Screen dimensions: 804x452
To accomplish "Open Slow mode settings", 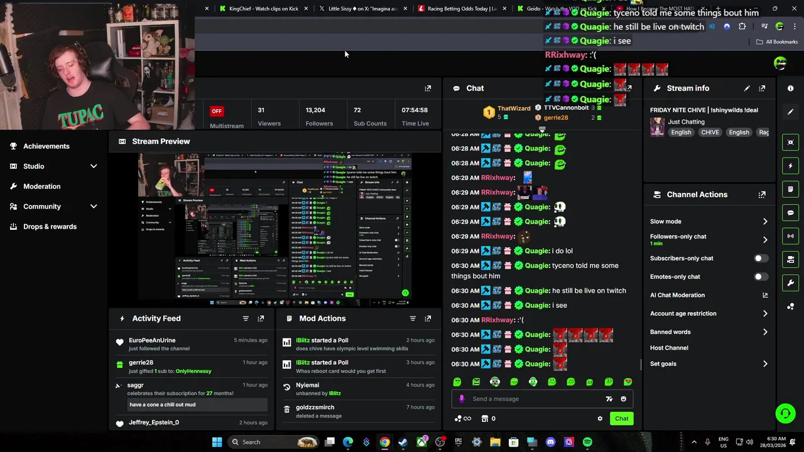I will [x=709, y=222].
